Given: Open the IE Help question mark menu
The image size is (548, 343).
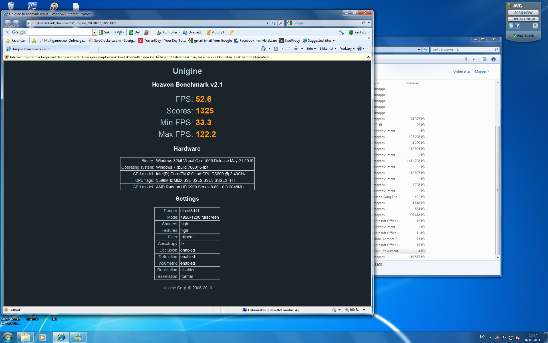Looking at the screenshot, I should (361, 49).
